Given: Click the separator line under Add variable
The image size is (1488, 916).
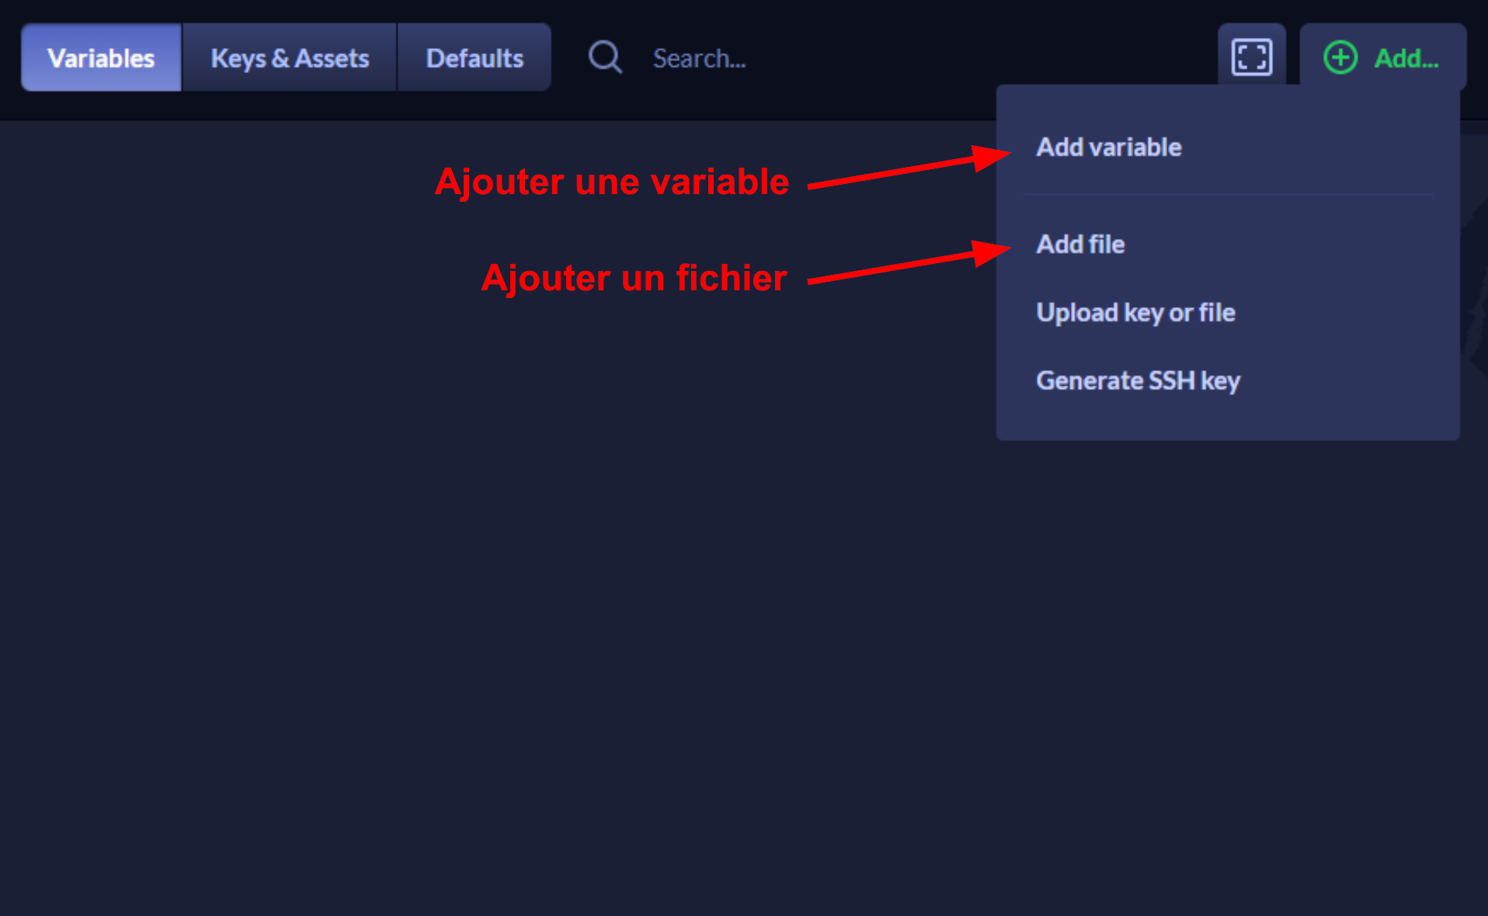Looking at the screenshot, I should (1227, 194).
